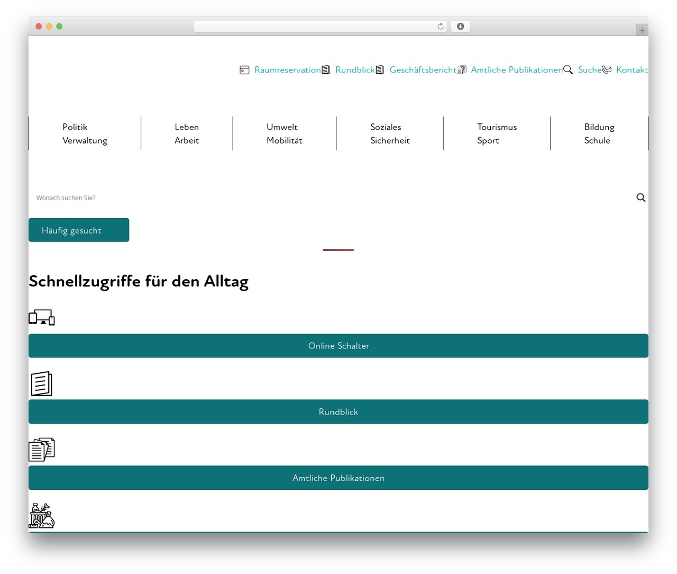Screen dimensions: 677x574
Task: Open the Leben Arbeit menu
Action: pyautogui.click(x=187, y=133)
